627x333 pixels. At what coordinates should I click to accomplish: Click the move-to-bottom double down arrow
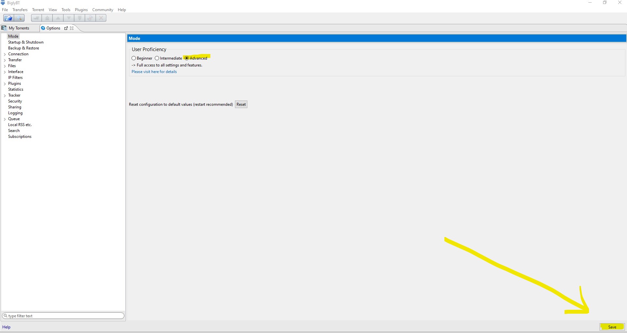(80, 18)
